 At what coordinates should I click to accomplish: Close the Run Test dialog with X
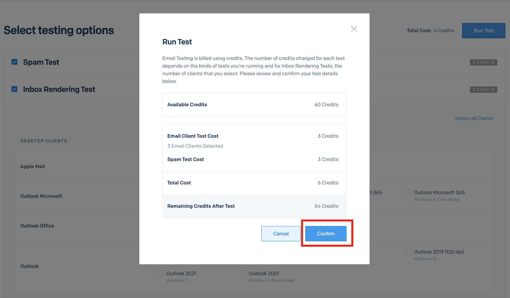[354, 29]
